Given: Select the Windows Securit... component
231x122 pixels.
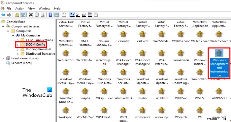Looking at the screenshot, I should click(123, 77).
